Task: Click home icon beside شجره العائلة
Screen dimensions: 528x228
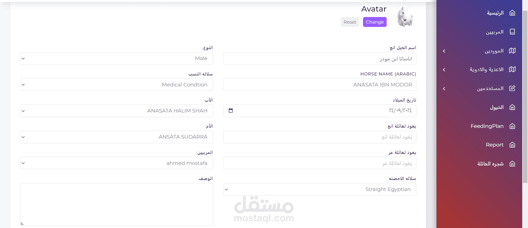Action: 512,164
